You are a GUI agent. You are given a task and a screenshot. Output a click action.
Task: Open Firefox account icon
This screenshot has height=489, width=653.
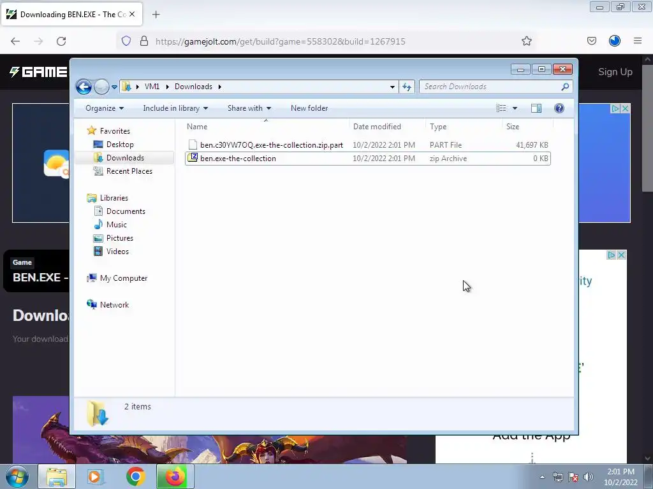pyautogui.click(x=615, y=41)
